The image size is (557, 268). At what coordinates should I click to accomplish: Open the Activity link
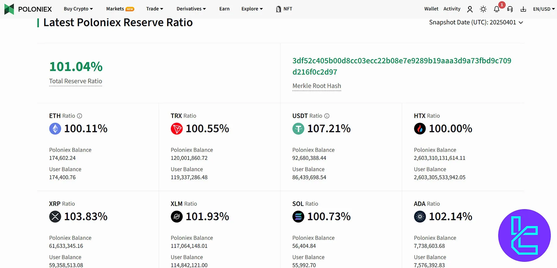[452, 9]
